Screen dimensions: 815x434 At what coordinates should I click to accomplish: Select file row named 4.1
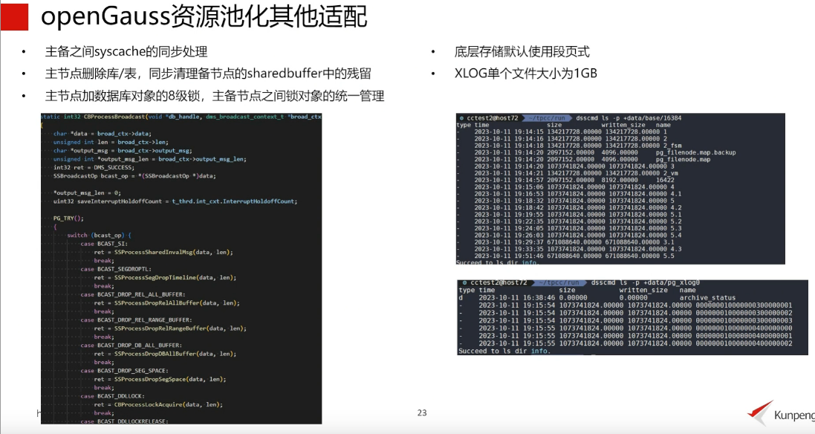click(x=569, y=194)
